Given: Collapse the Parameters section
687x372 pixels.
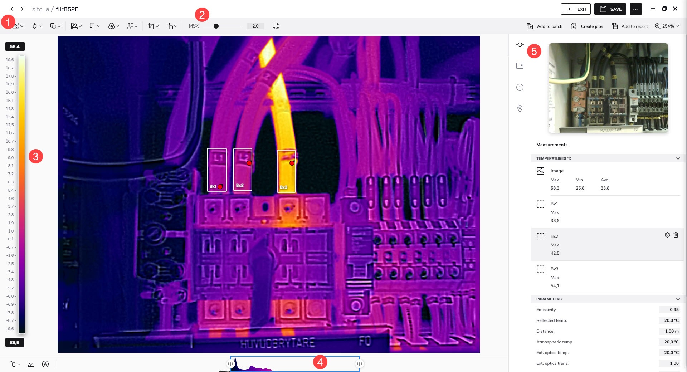Looking at the screenshot, I should point(678,299).
